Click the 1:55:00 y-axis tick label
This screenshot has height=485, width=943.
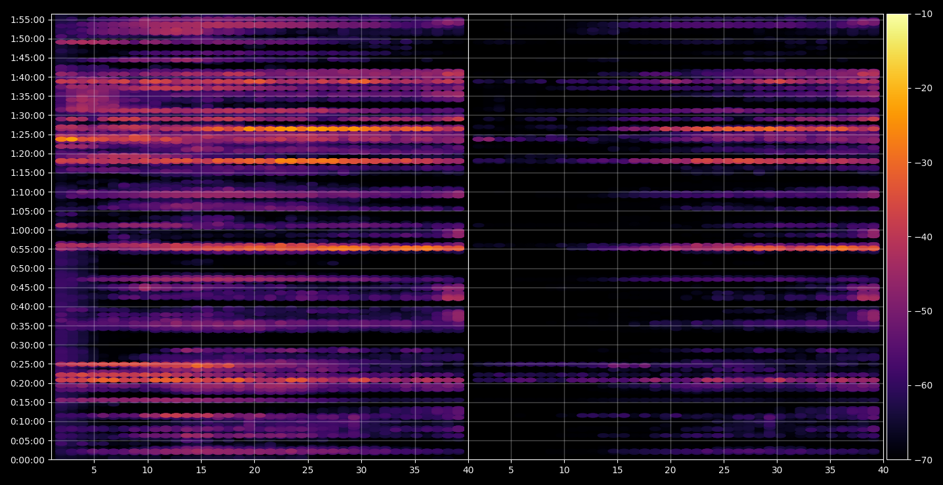coord(28,20)
